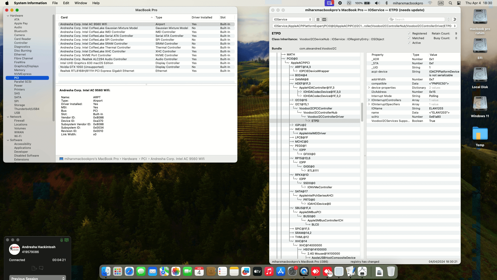Open the IOService plane dropdown

tap(292, 19)
